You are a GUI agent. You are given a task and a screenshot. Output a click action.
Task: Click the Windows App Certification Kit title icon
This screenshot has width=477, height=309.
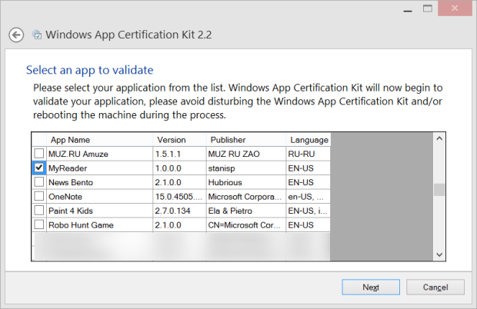(37, 35)
